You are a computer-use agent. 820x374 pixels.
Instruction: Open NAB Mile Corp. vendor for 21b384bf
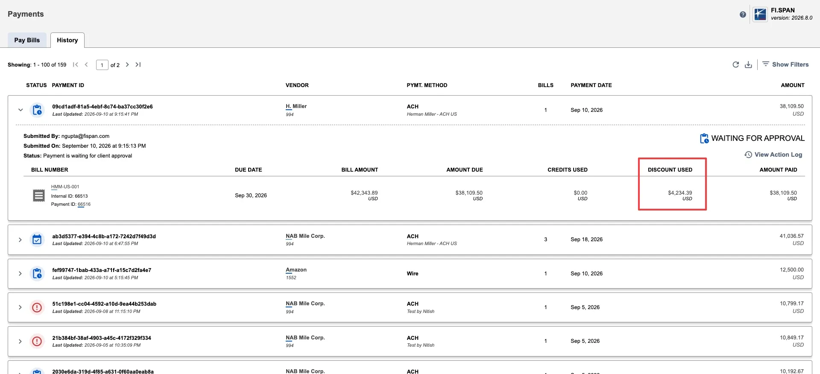(x=305, y=338)
